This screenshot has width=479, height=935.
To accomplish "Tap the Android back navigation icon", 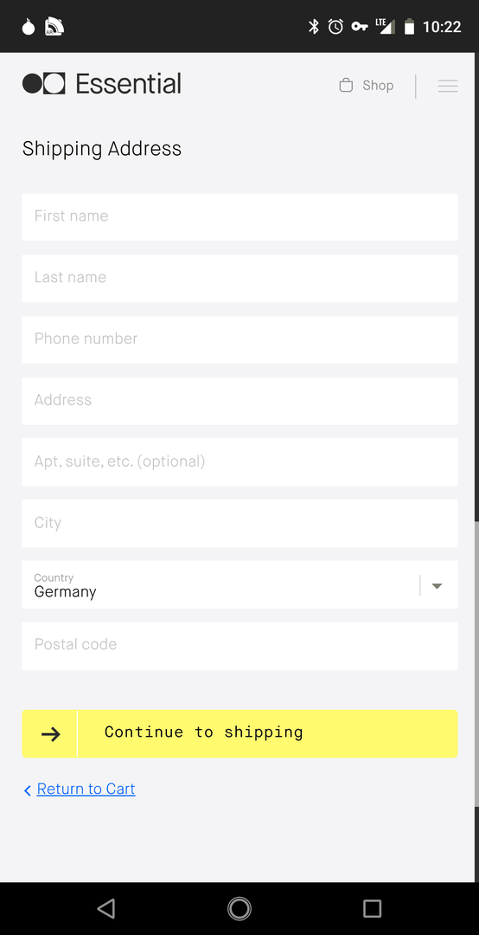I will [x=106, y=908].
